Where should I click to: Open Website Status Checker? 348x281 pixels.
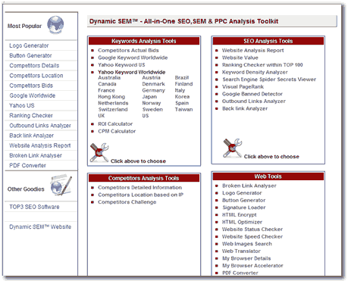[x=252, y=229]
